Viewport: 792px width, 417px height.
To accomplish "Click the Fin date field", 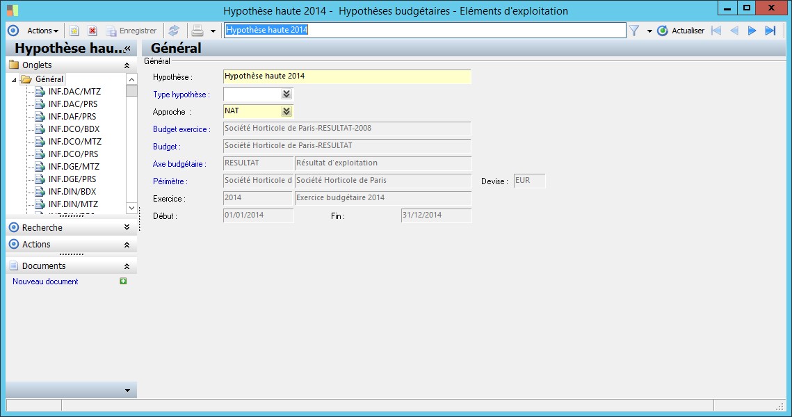I will click(437, 215).
